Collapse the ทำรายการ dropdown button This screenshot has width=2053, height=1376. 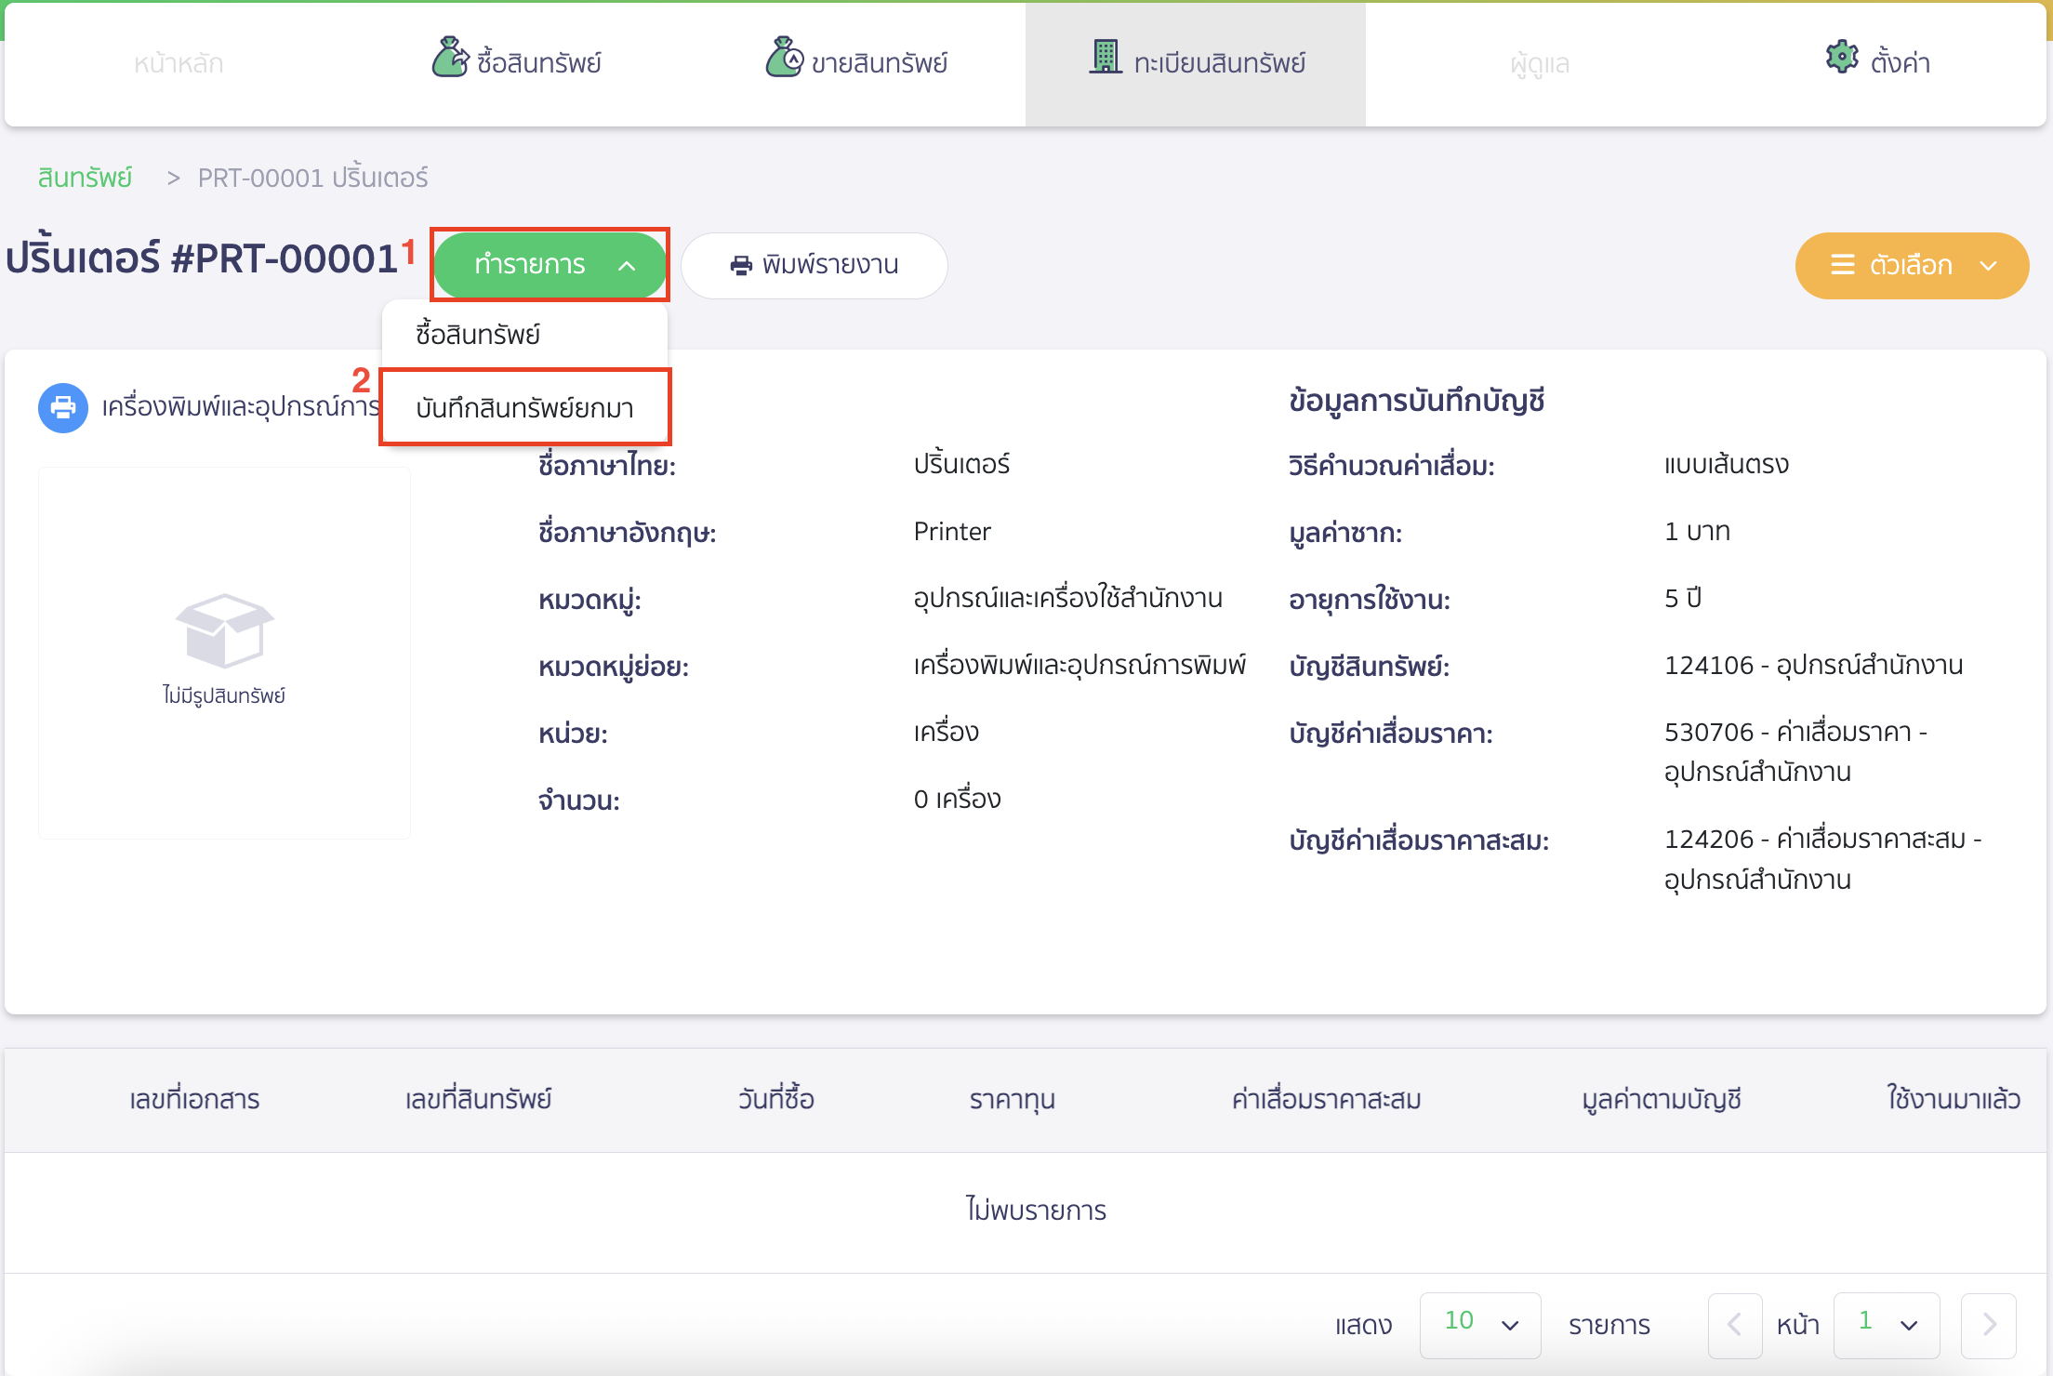click(x=550, y=265)
